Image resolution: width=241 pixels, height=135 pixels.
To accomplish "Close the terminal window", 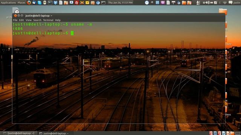I will coord(15,16).
